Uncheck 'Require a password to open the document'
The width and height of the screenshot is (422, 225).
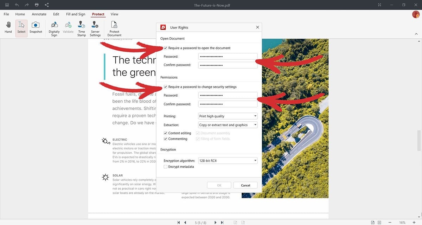(x=165, y=48)
